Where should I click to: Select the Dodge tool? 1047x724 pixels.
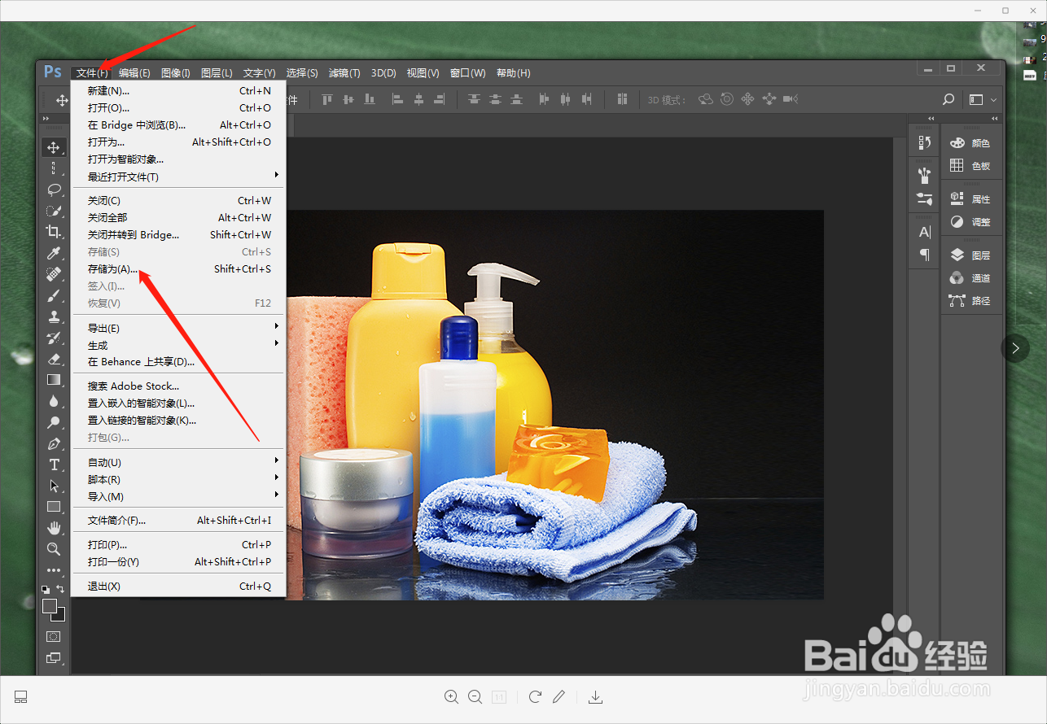[54, 422]
